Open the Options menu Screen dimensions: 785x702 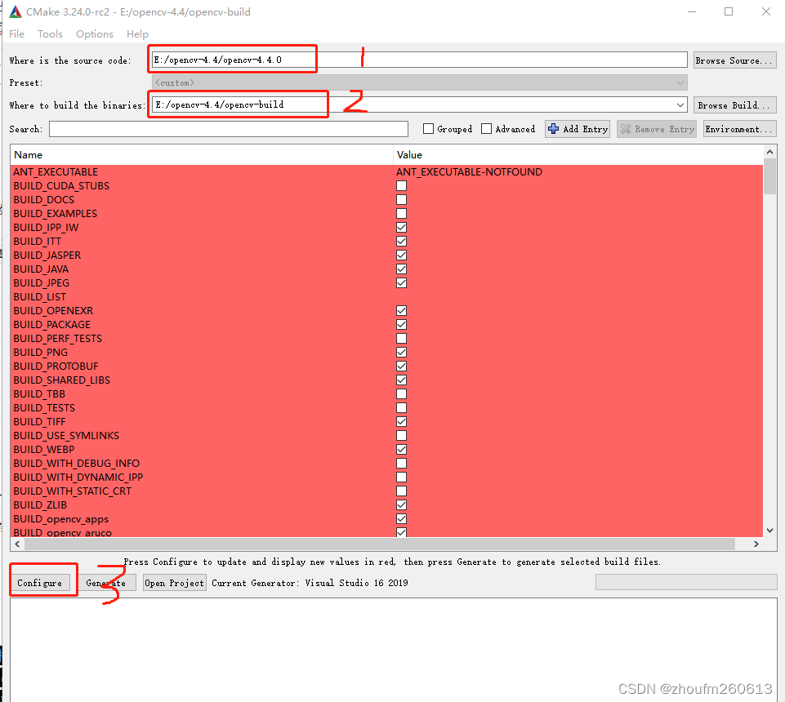coord(95,34)
